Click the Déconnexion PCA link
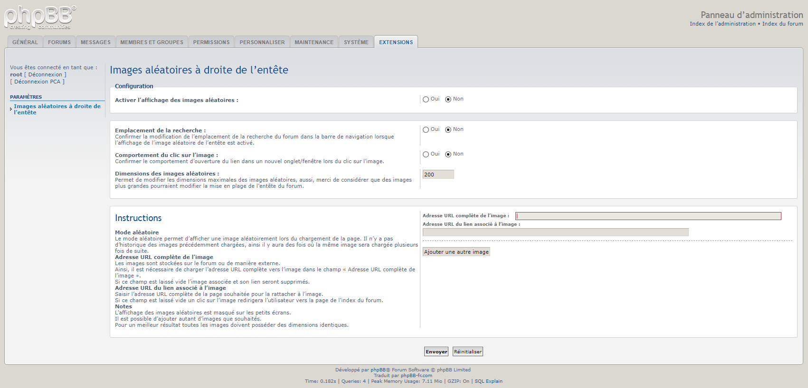The image size is (808, 388). (x=37, y=82)
